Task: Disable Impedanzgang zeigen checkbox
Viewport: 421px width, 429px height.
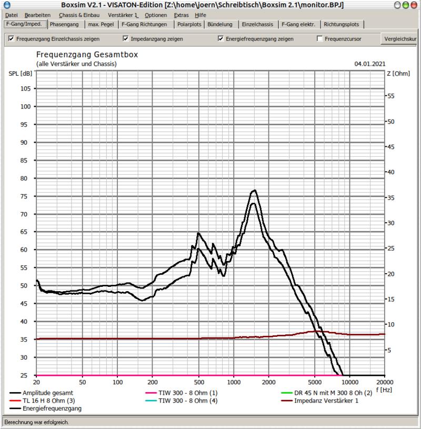Action: pos(126,39)
